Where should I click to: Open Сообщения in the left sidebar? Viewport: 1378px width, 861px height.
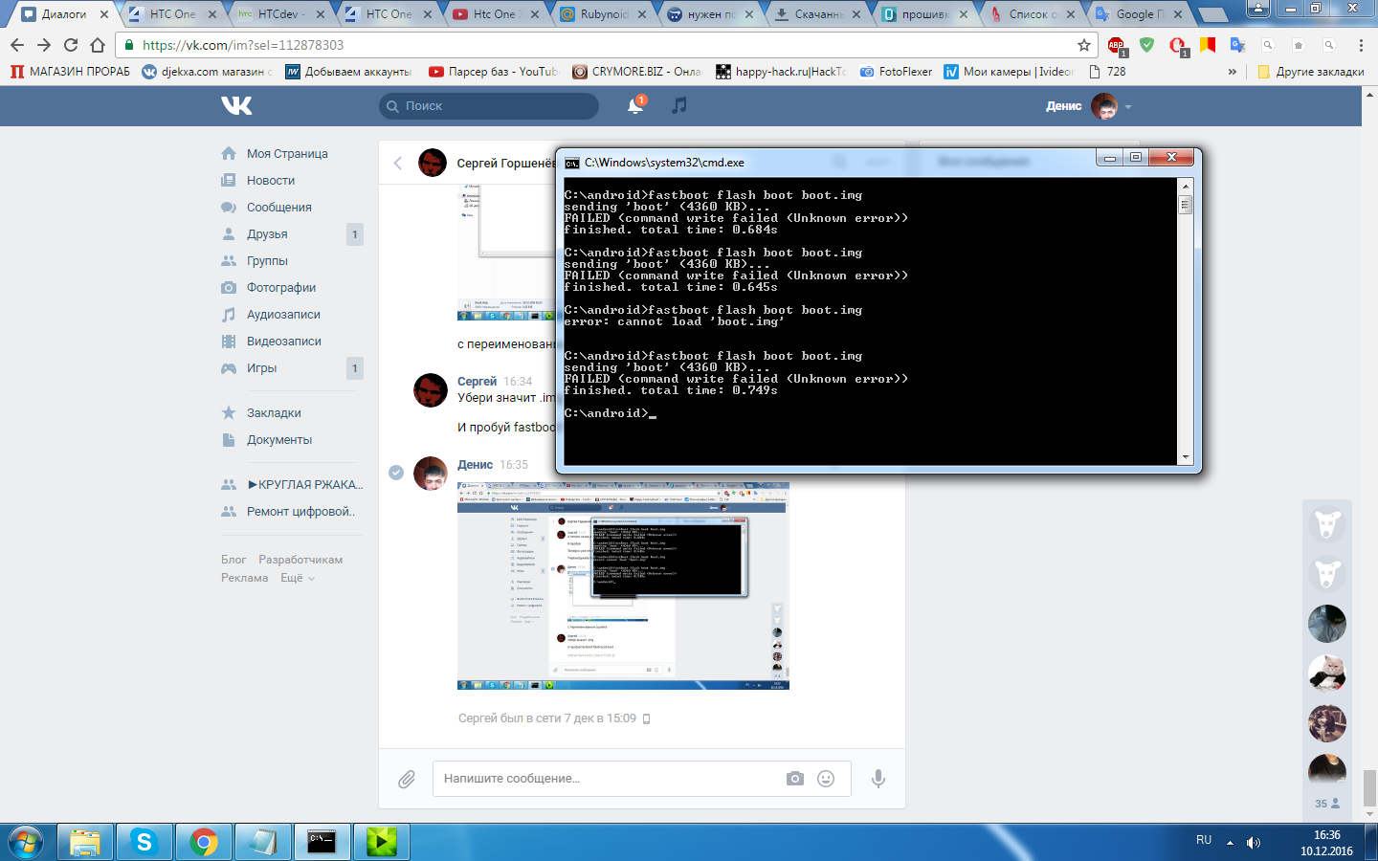(x=278, y=208)
